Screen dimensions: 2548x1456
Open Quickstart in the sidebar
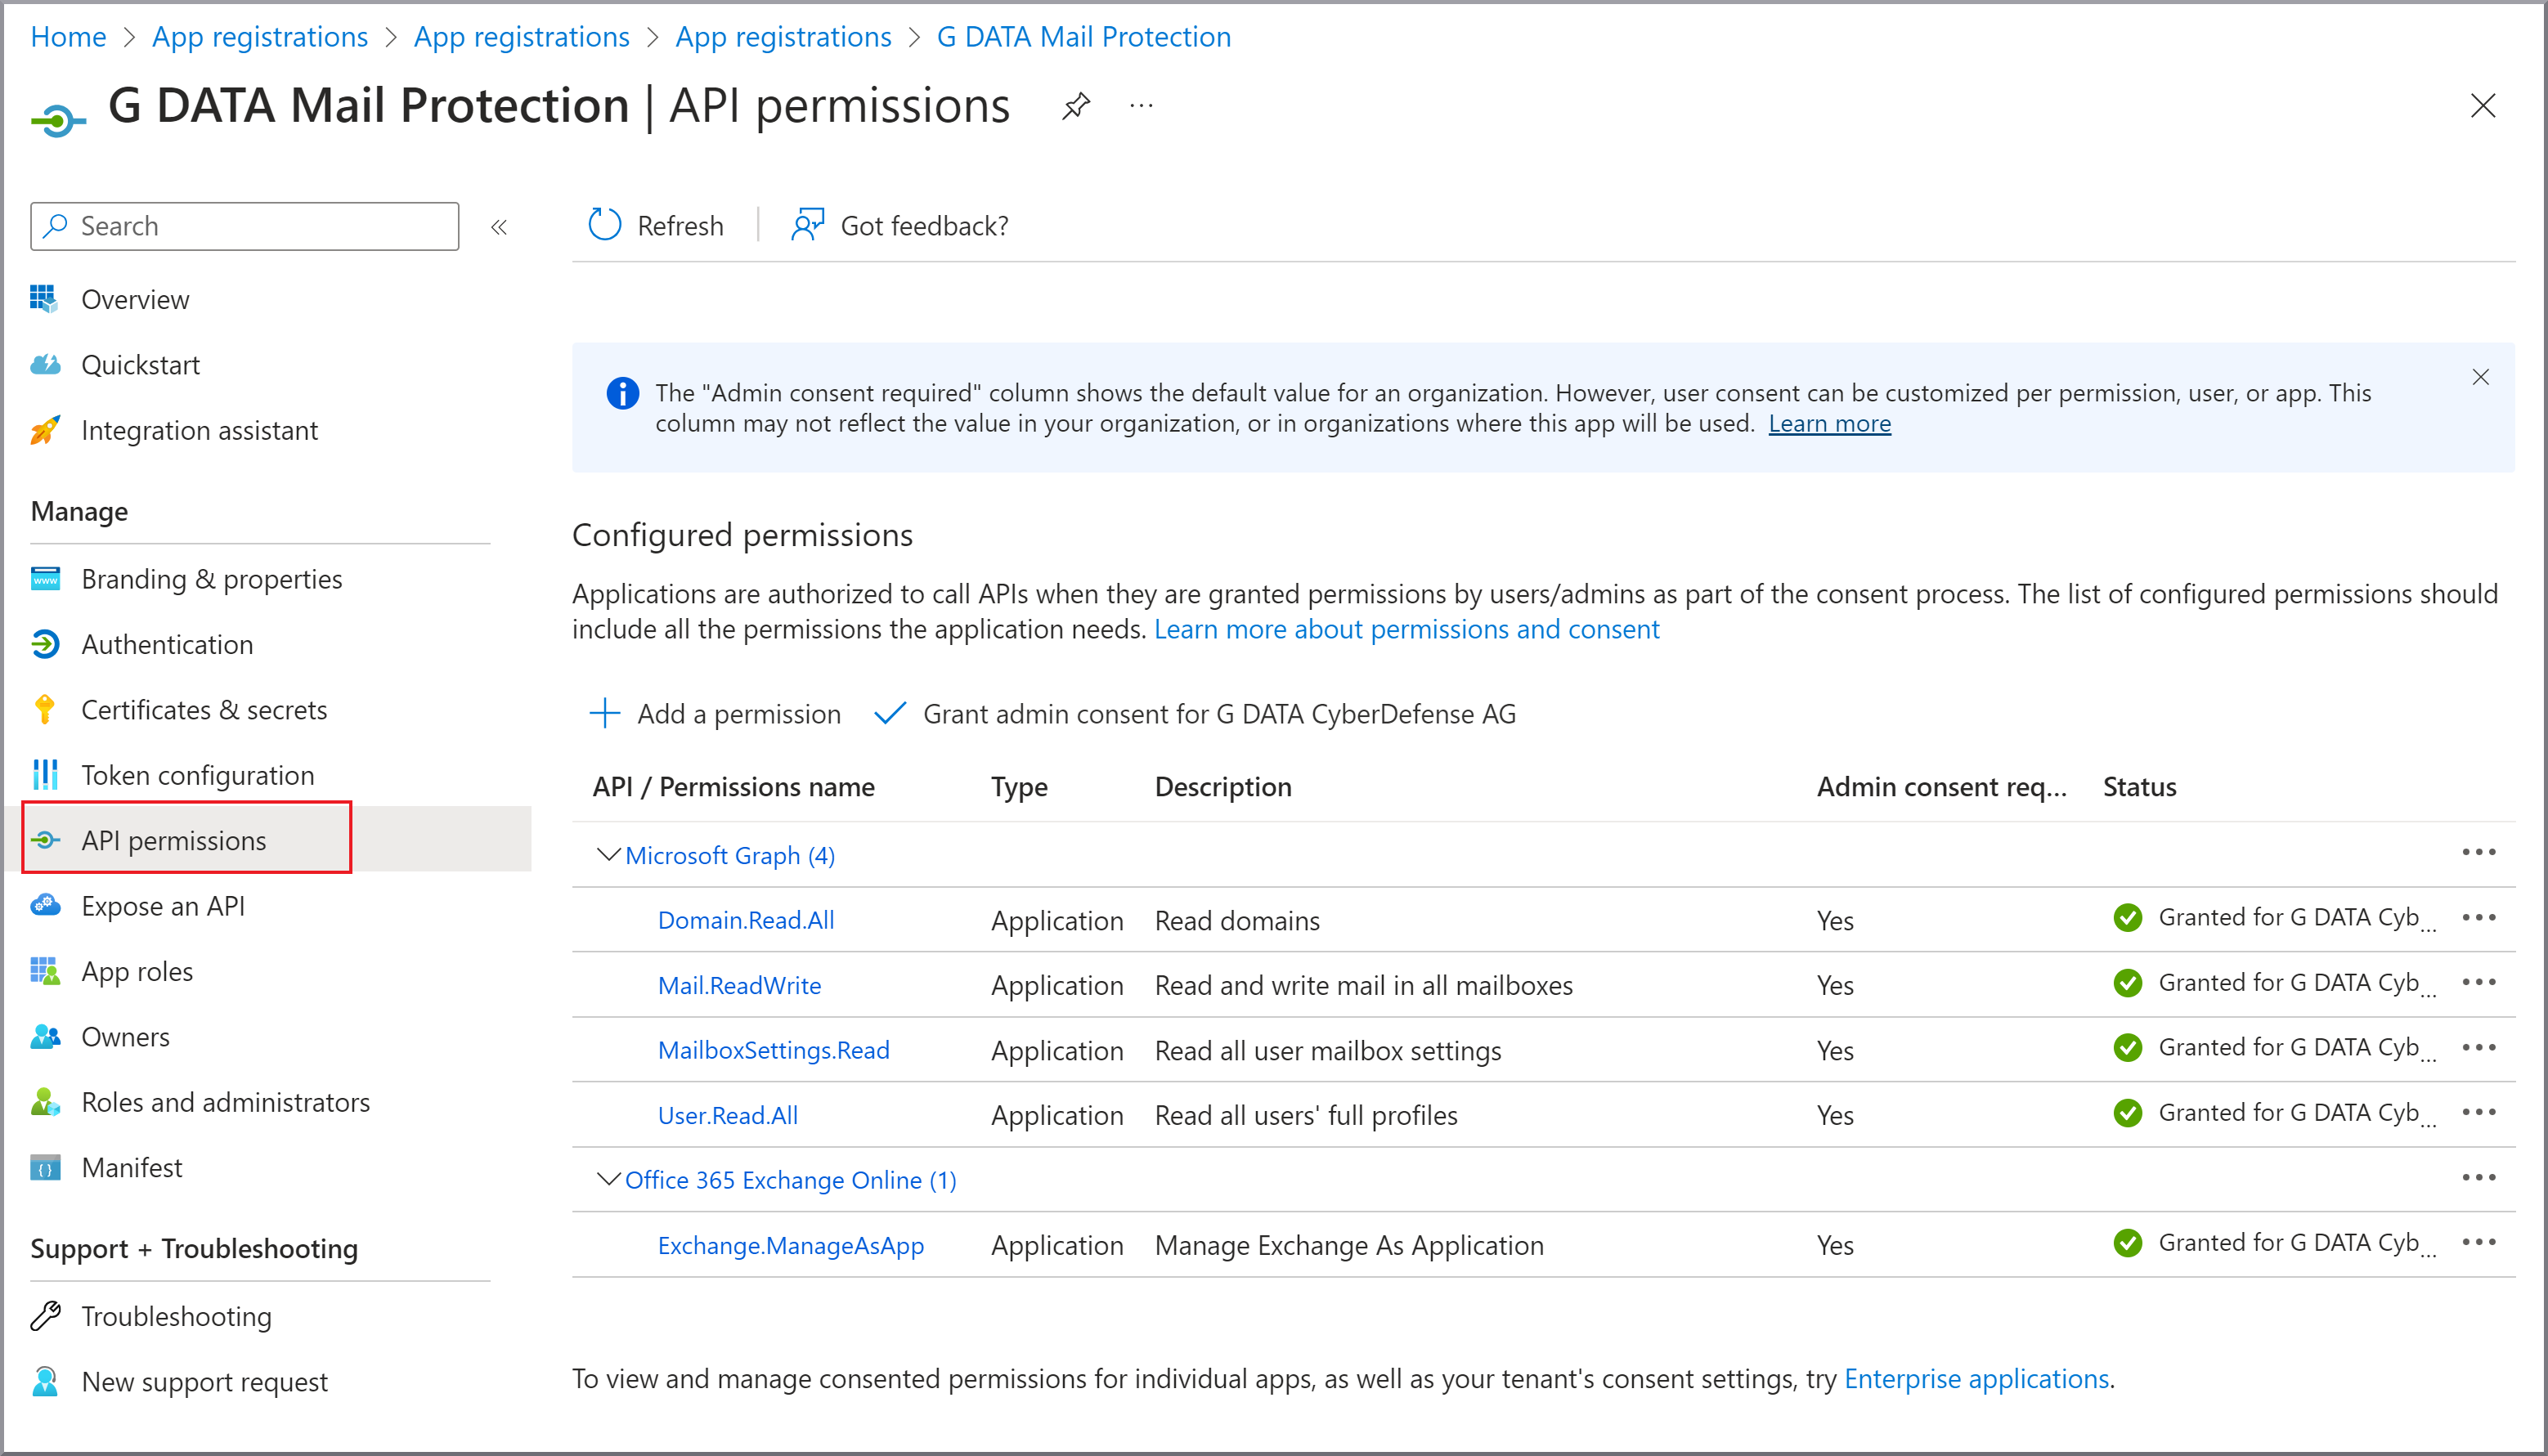(x=140, y=365)
